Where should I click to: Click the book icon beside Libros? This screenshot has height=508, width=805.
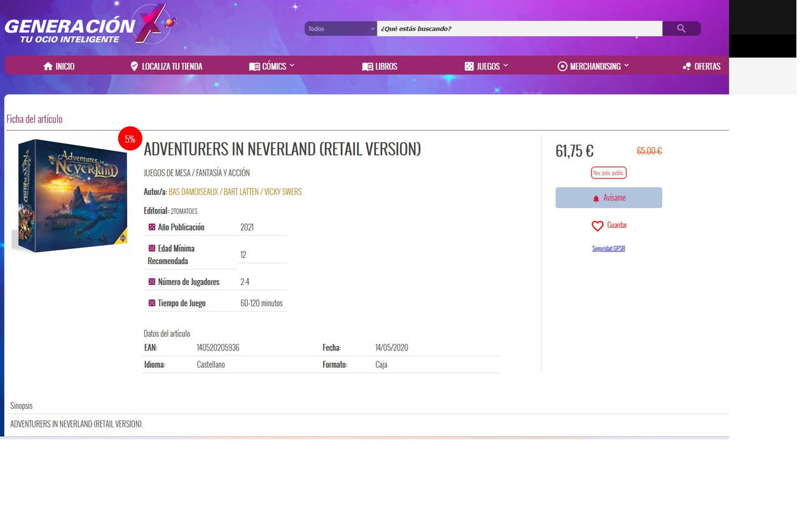click(x=368, y=66)
